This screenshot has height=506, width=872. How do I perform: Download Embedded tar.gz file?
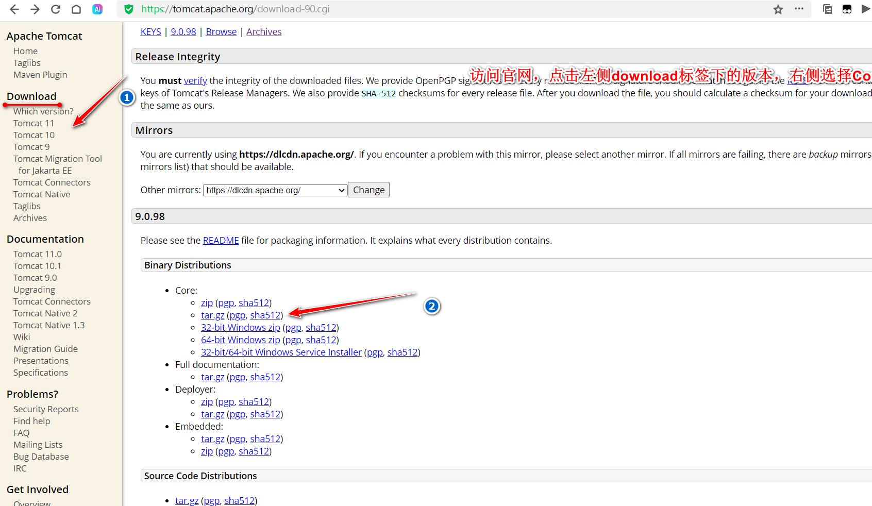coord(213,438)
